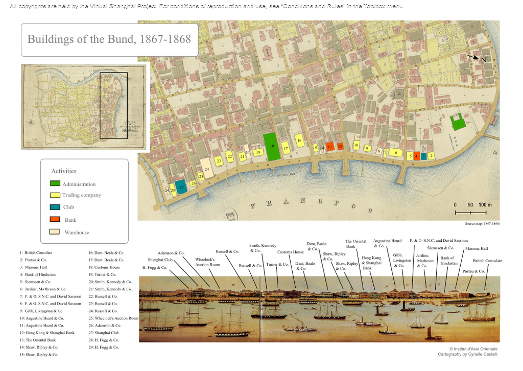Image resolution: width=523 pixels, height=371 pixels.
Task: Click the teal Club legend swatch
Action: [x=55, y=207]
